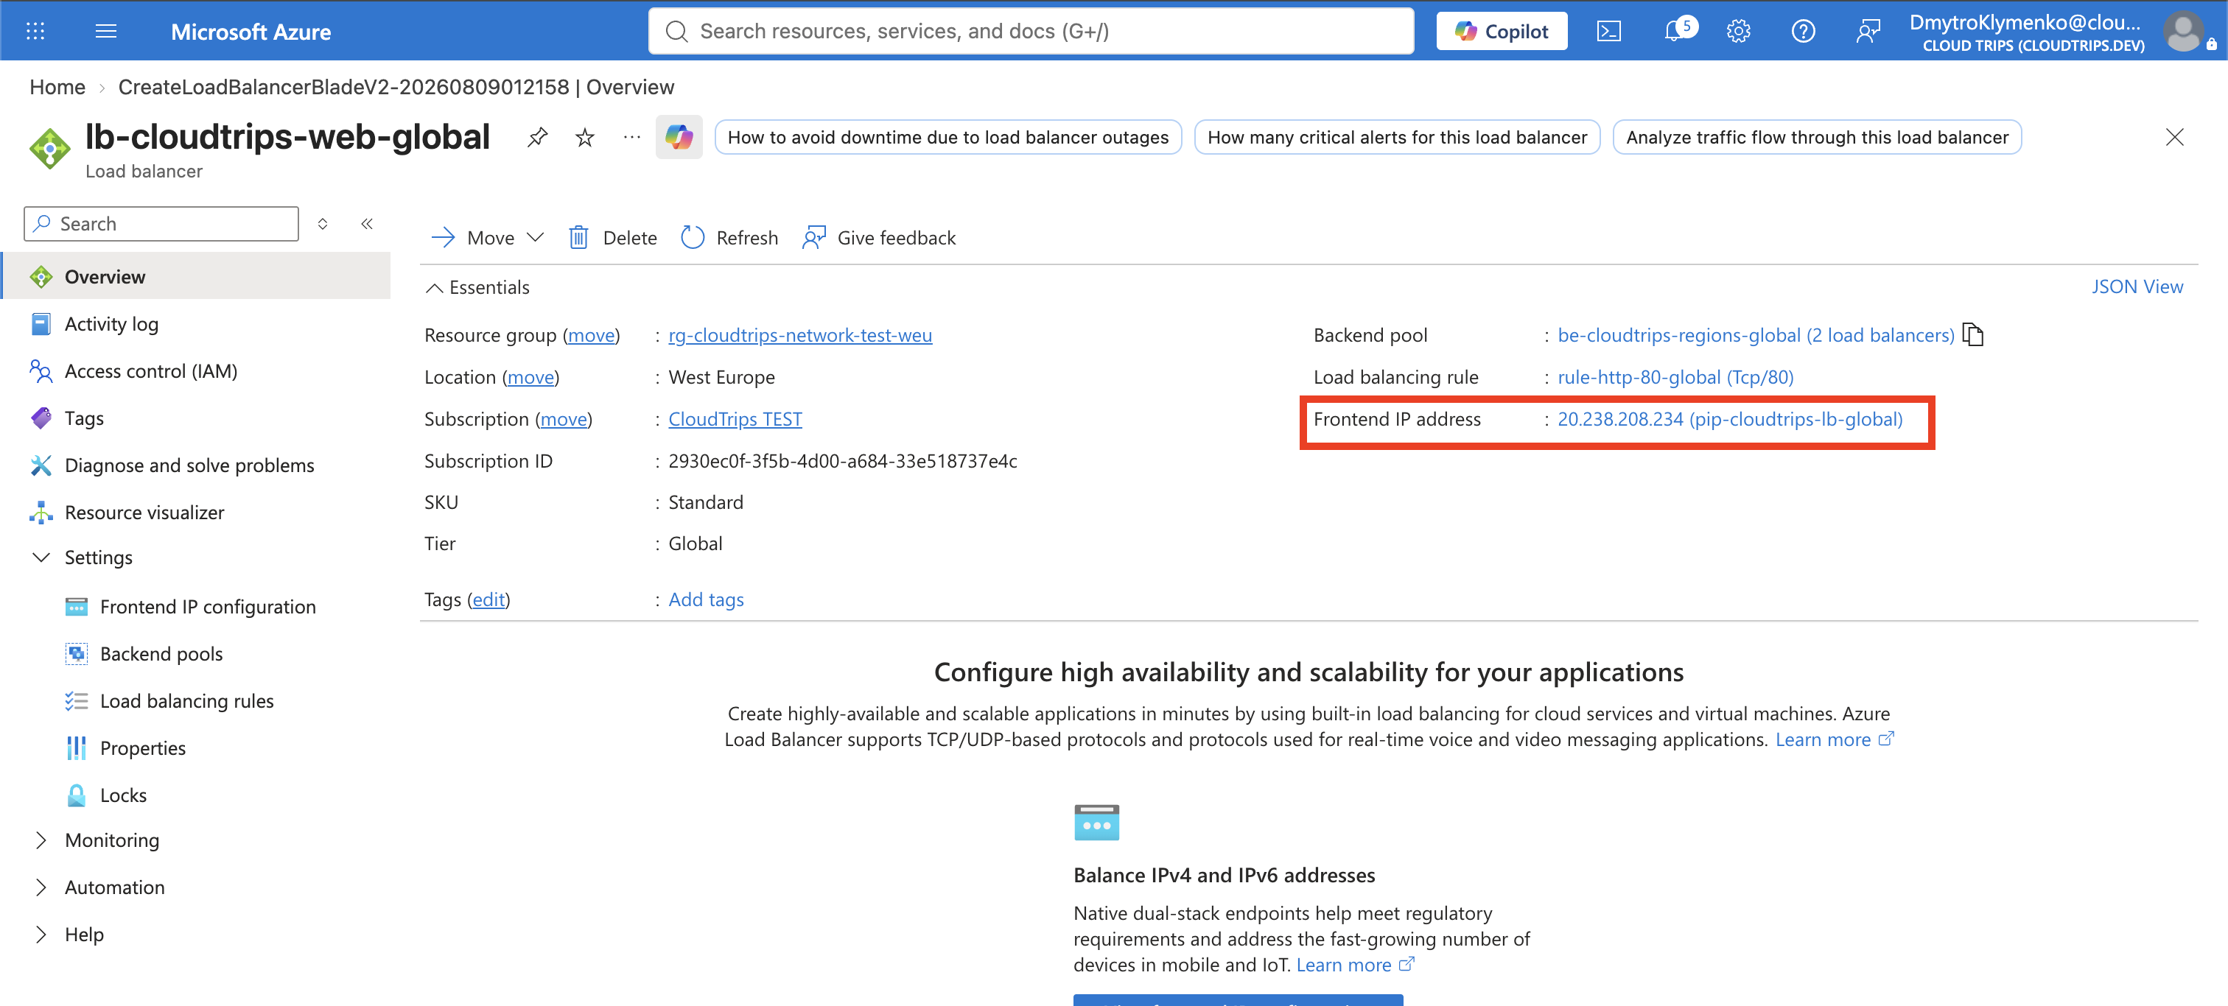Click the user account avatar
Viewport: 2228px width, 1006px height.
(2184, 31)
